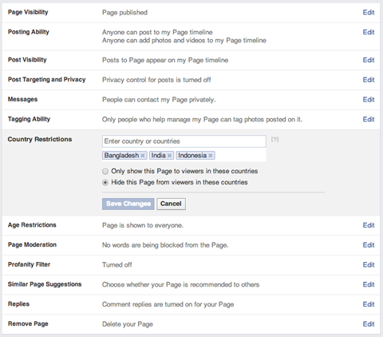The width and height of the screenshot is (383, 337).
Task: Cancel the country restrictions edit
Action: click(x=171, y=204)
